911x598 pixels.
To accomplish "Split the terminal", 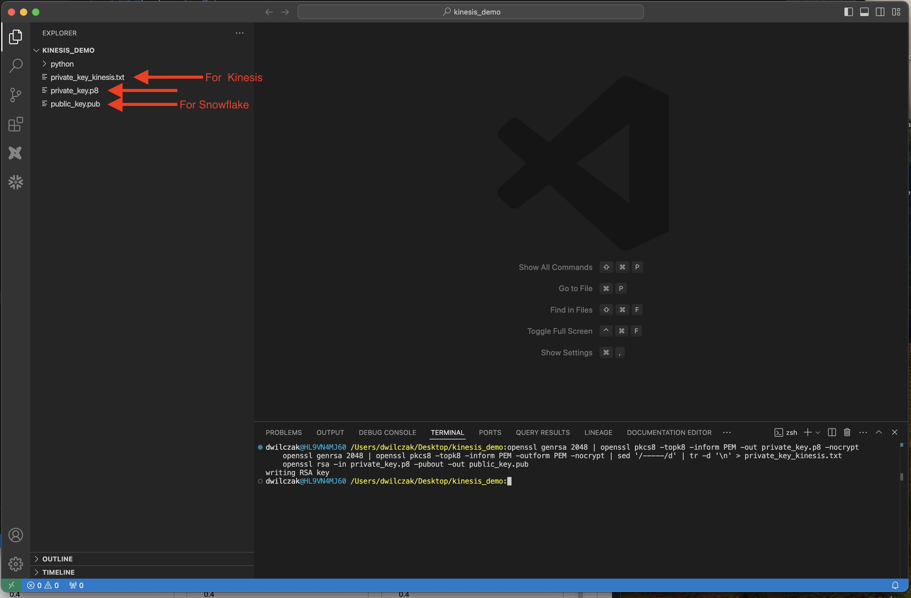I will tap(831, 432).
